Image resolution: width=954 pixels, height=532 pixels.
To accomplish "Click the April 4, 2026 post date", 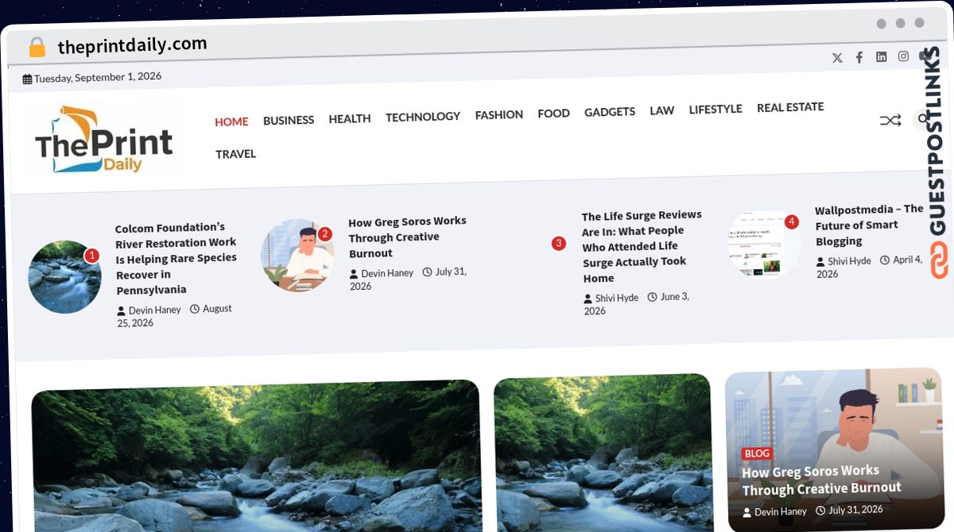I will 870,266.
